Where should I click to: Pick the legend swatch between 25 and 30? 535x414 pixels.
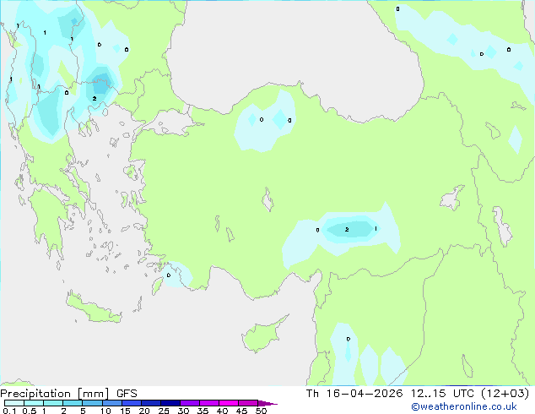coord(170,403)
